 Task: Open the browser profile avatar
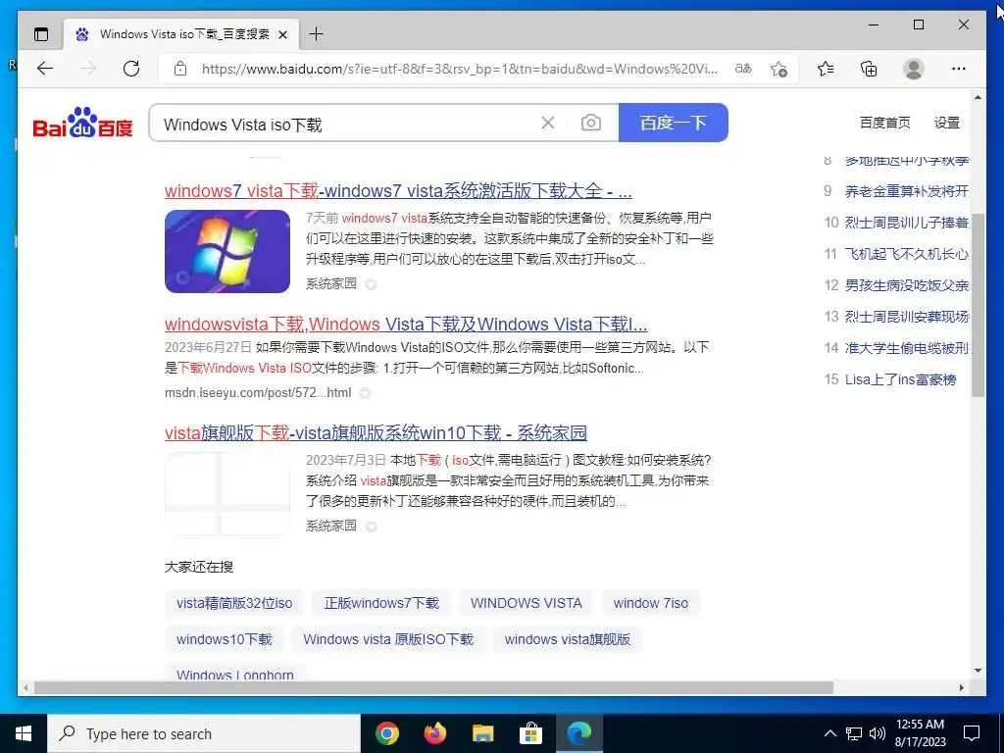[914, 69]
